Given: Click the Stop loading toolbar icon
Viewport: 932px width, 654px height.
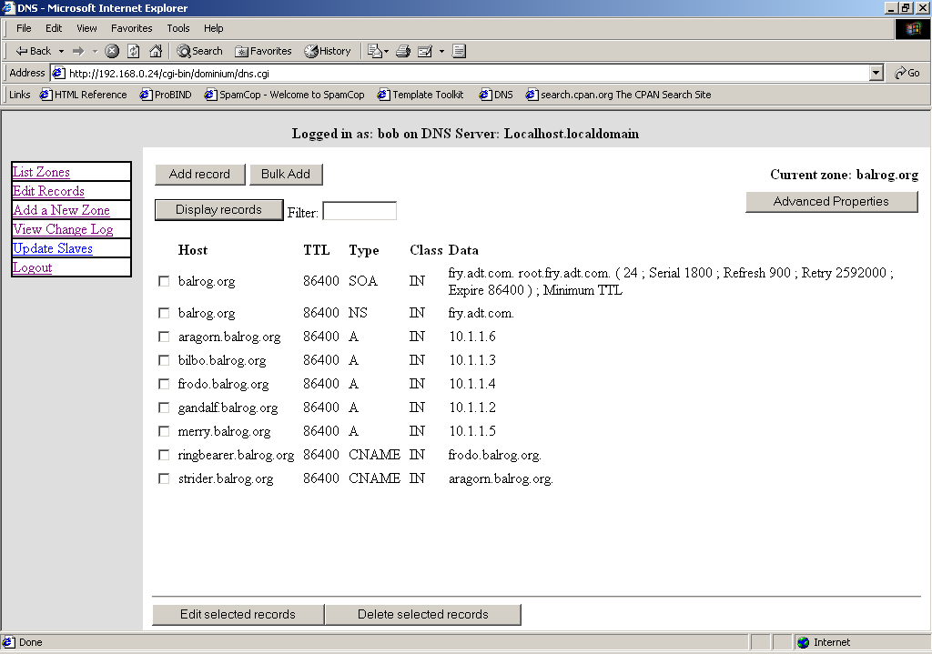Looking at the screenshot, I should click(x=112, y=51).
